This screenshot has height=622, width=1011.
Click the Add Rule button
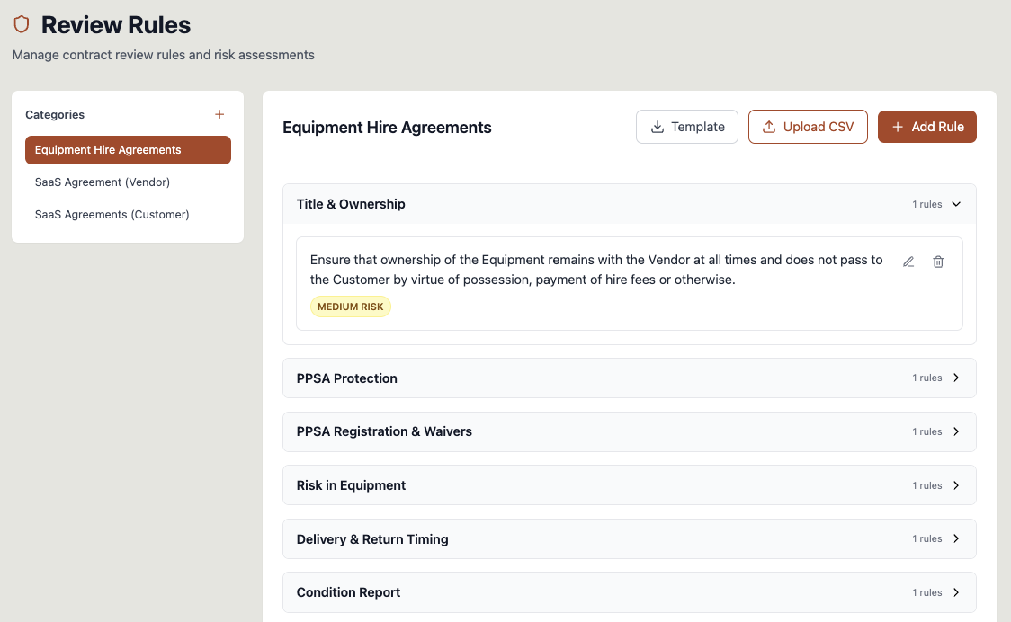(927, 127)
